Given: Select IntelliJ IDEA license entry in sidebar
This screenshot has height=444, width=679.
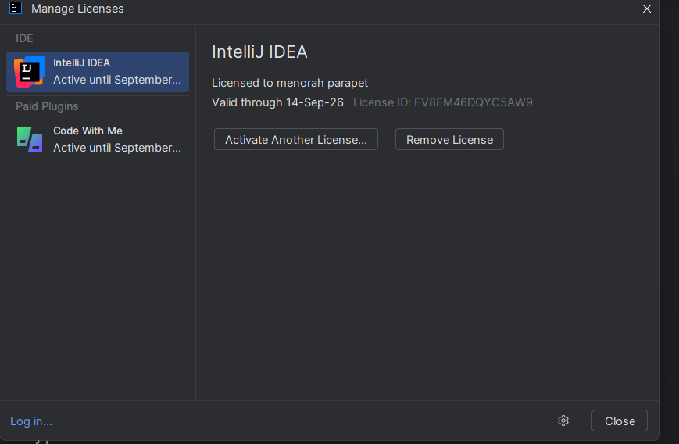Looking at the screenshot, I should pos(98,71).
